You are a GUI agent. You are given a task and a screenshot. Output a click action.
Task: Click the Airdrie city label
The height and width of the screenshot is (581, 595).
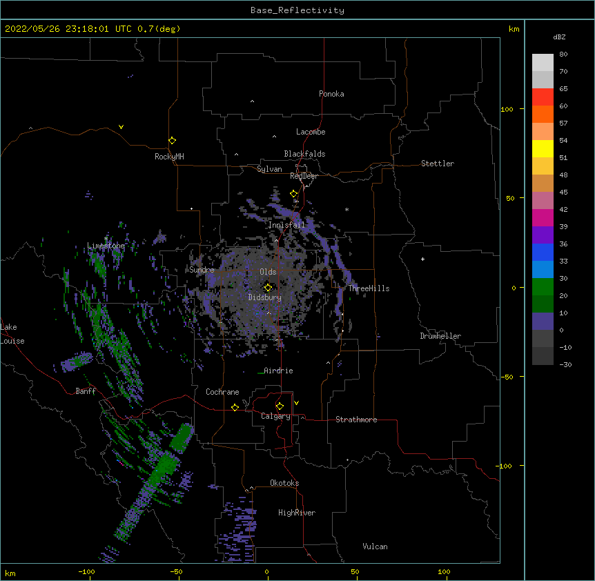pyautogui.click(x=279, y=371)
